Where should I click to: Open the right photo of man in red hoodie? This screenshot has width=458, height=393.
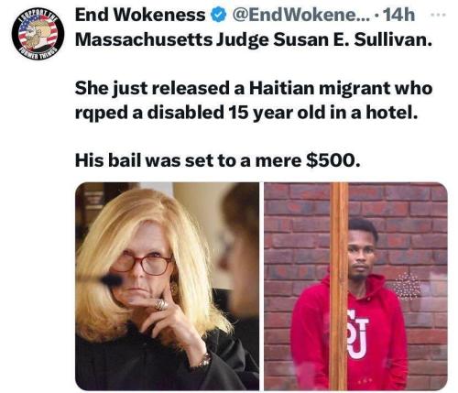(355, 287)
